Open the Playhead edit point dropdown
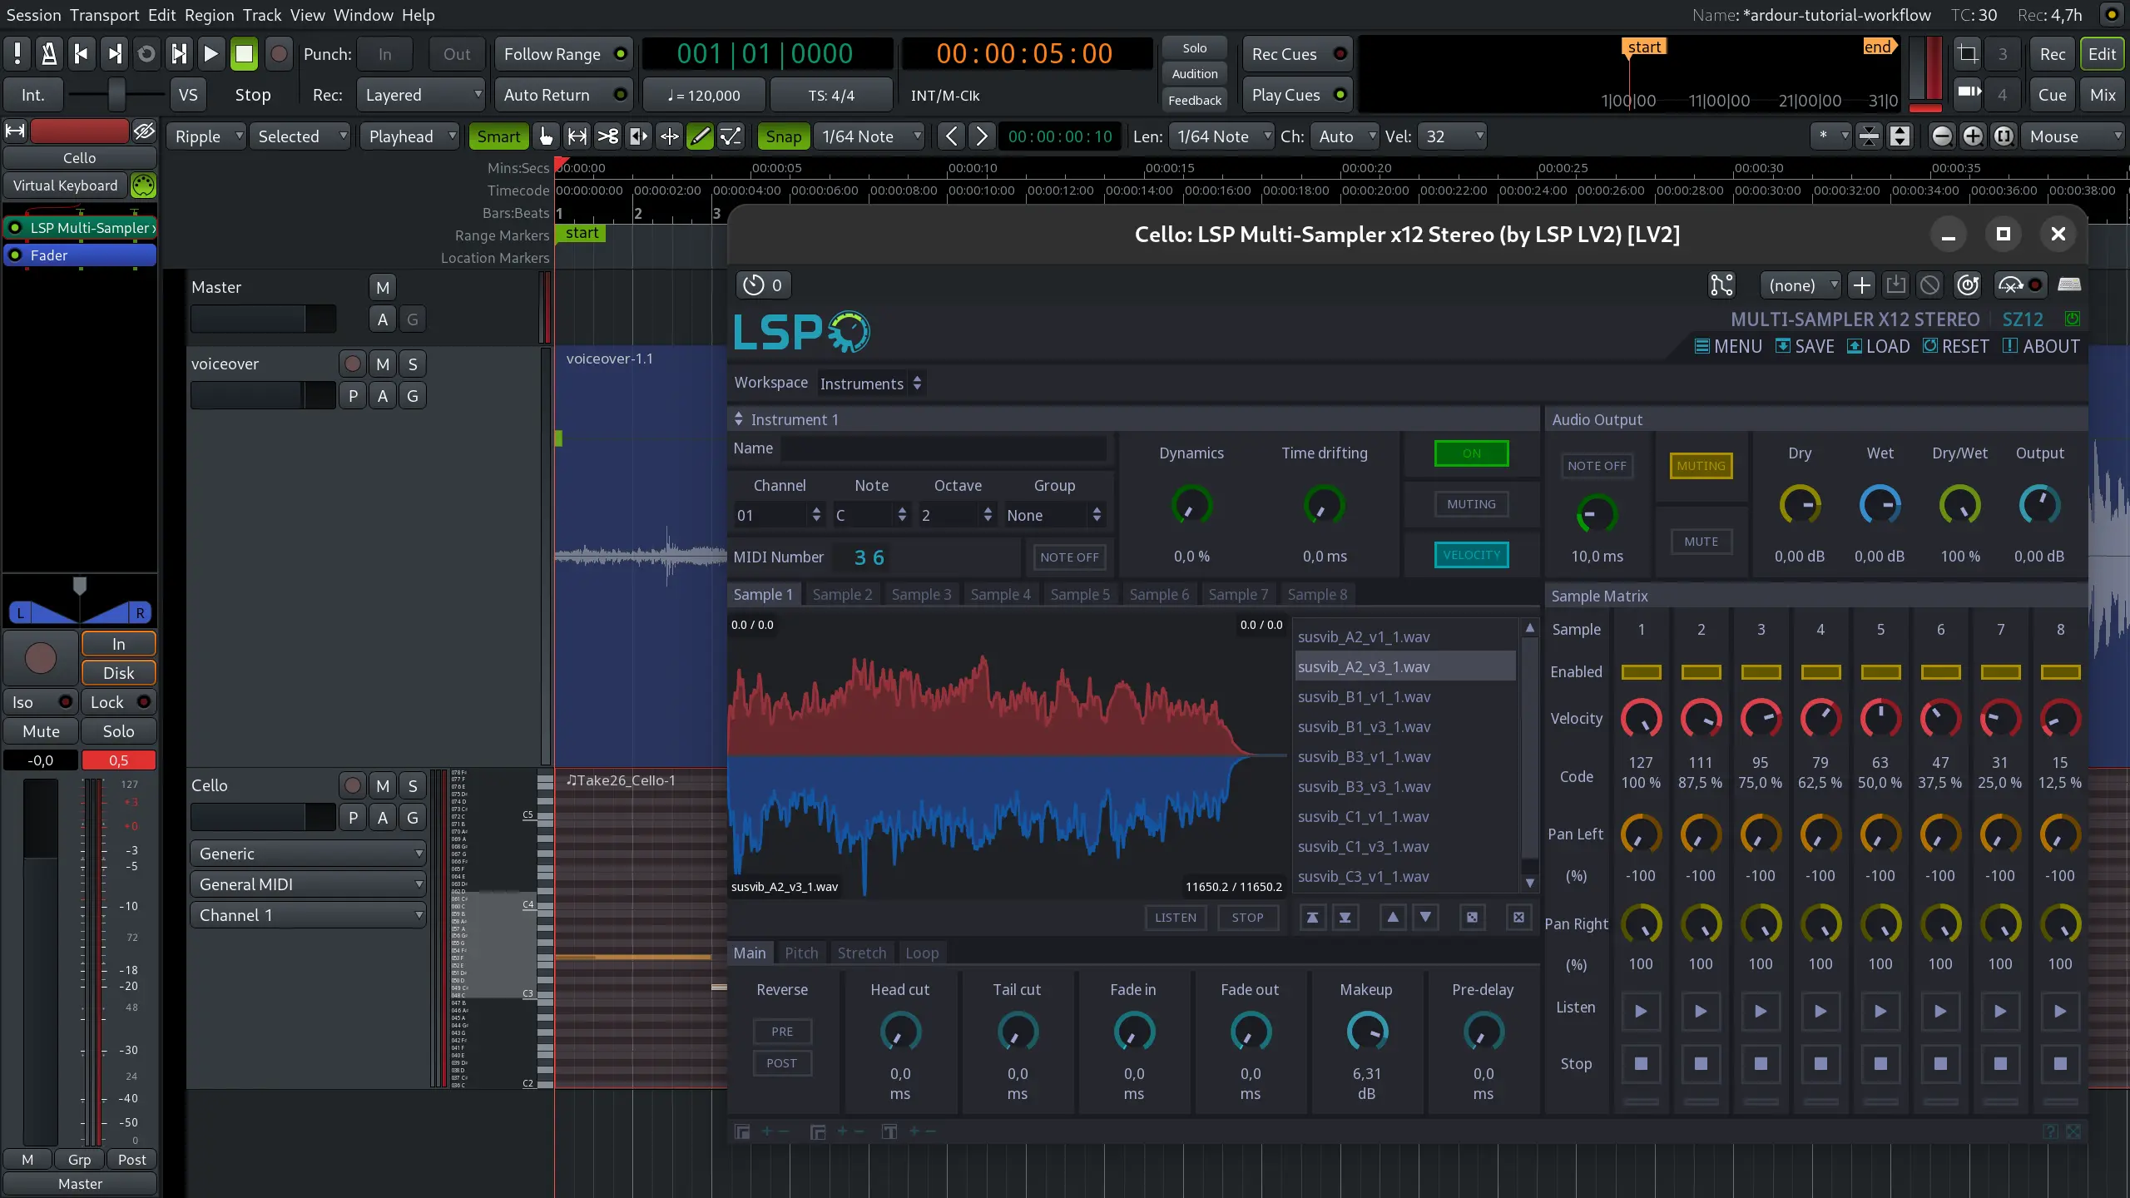The width and height of the screenshot is (2130, 1198). (x=411, y=136)
